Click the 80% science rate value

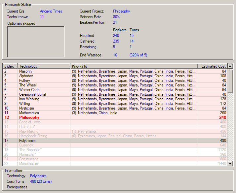click(116, 17)
